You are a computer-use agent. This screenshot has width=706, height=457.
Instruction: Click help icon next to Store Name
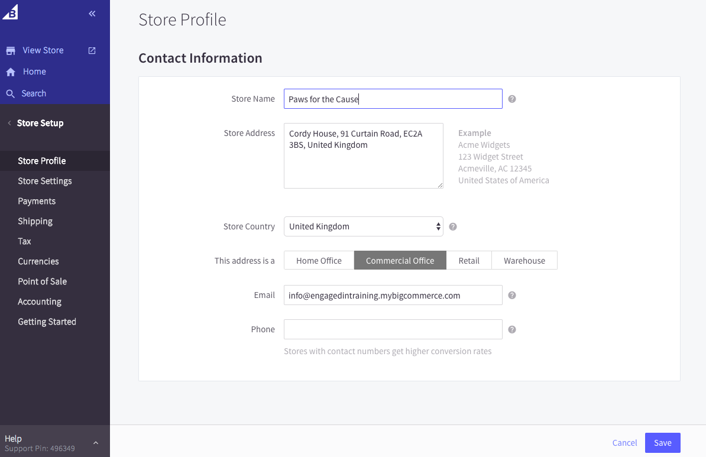point(512,99)
